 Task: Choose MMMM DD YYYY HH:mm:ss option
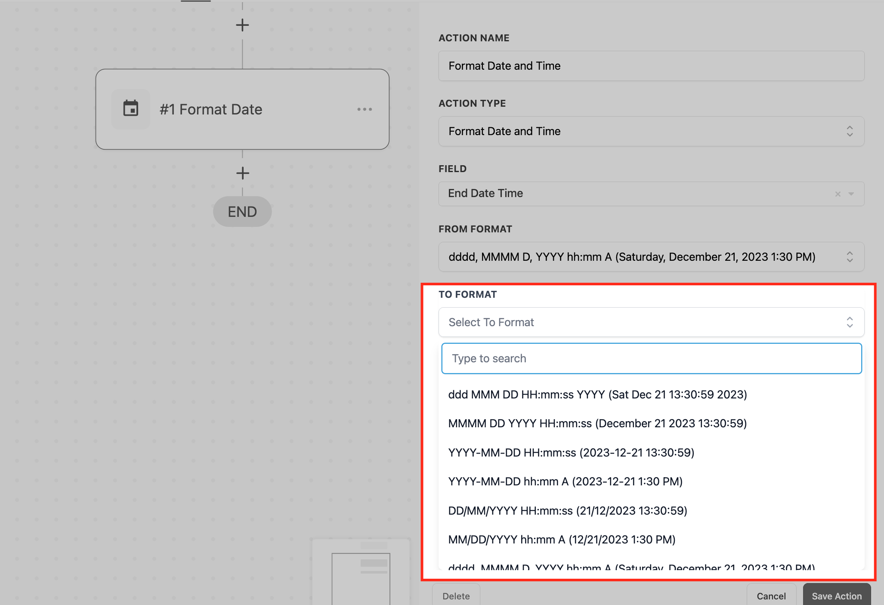[597, 423]
